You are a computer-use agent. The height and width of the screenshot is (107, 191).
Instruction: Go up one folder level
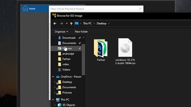click(71, 23)
